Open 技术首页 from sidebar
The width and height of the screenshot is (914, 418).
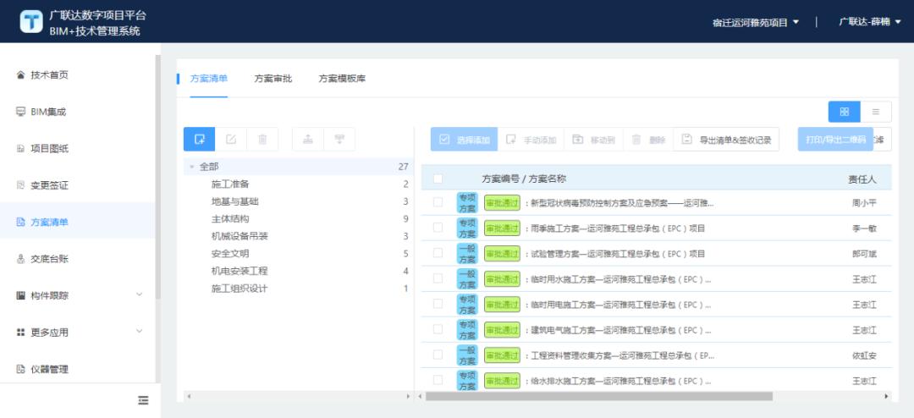49,75
